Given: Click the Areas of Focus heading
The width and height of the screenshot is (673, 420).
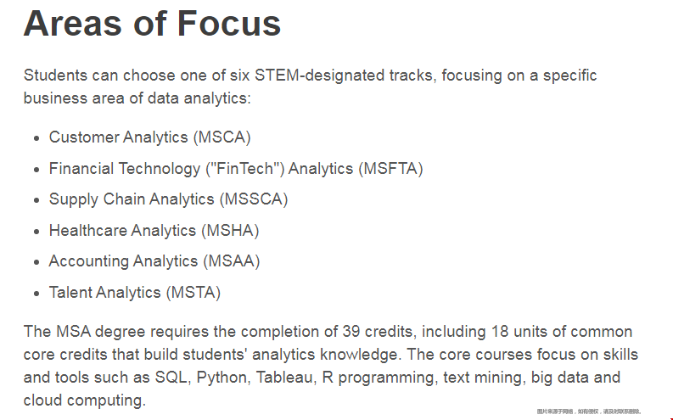Looking at the screenshot, I should [152, 23].
